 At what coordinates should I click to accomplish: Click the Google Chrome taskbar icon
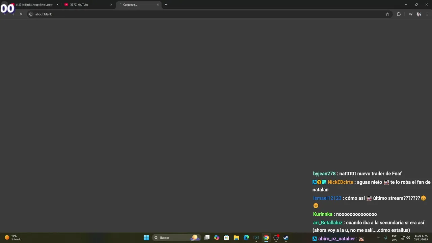[x=266, y=238]
